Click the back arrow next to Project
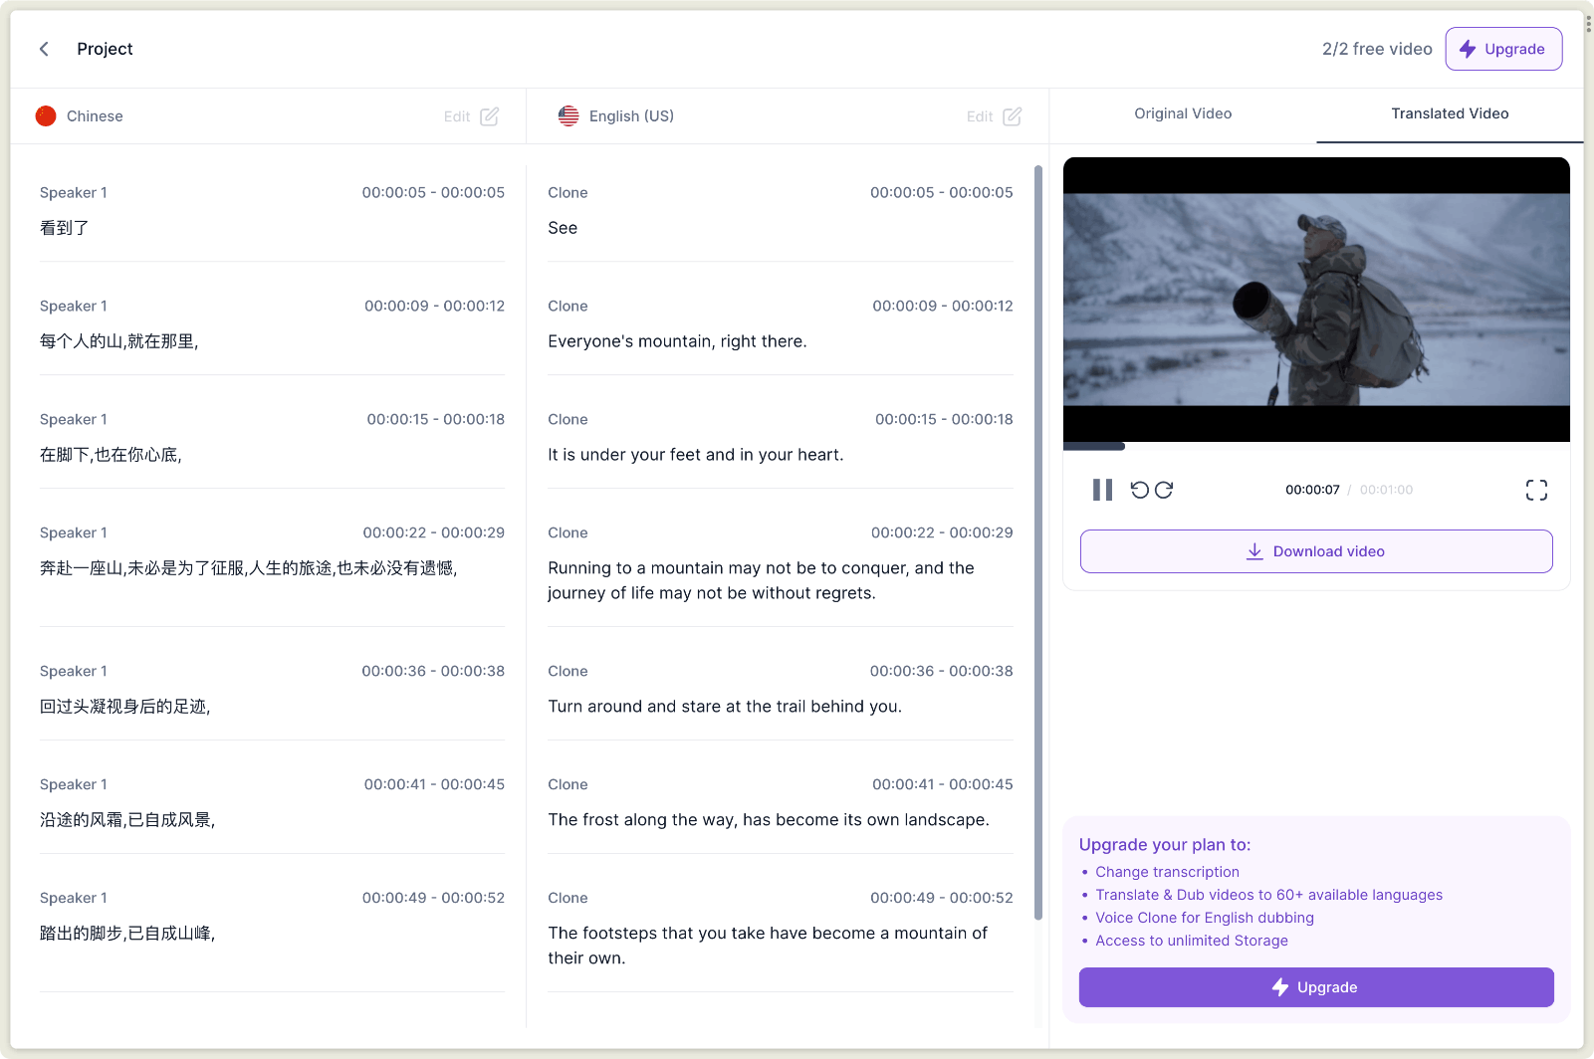This screenshot has height=1059, width=1594. pos(44,49)
